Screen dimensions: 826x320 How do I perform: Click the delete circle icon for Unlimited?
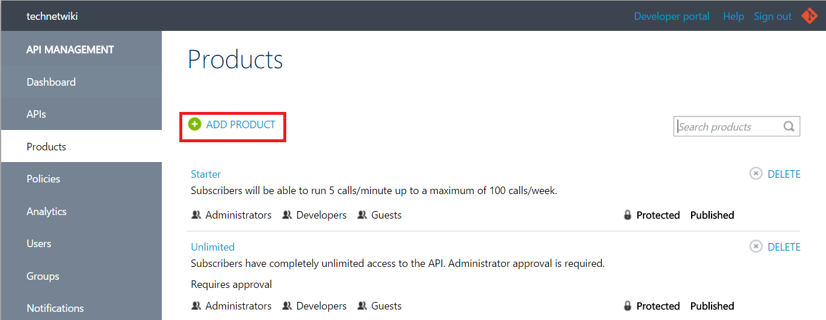[x=756, y=247]
